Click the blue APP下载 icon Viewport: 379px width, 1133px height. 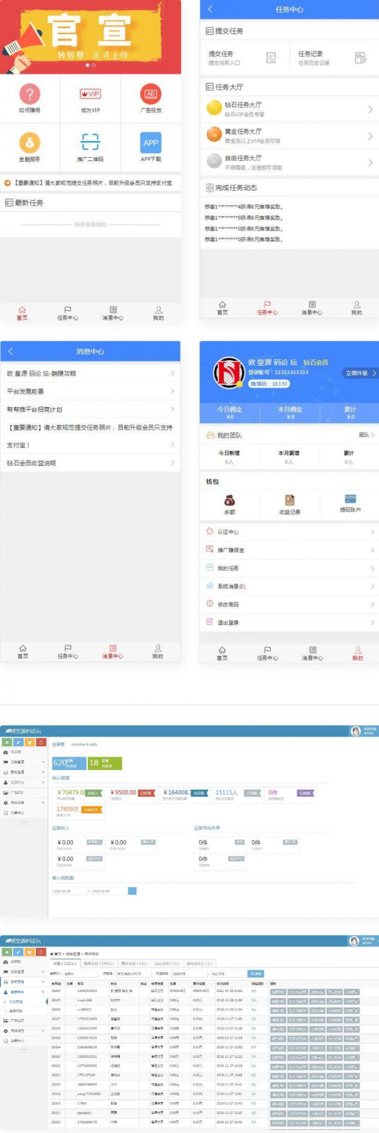pyautogui.click(x=151, y=143)
